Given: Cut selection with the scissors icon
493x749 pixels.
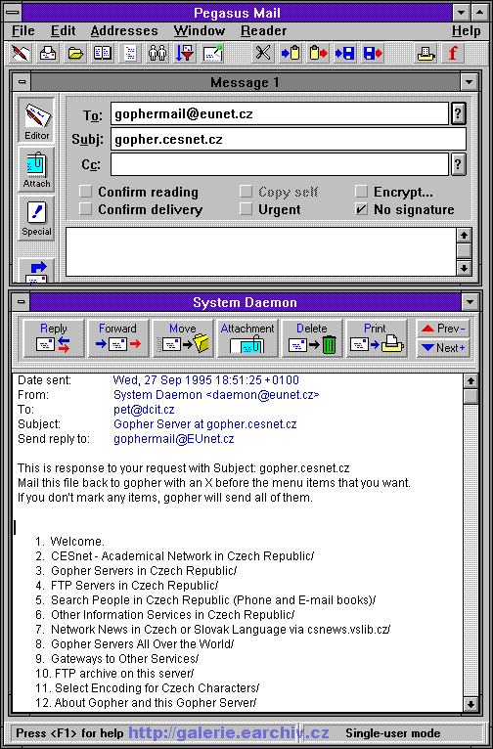Looking at the screenshot, I should click(262, 53).
